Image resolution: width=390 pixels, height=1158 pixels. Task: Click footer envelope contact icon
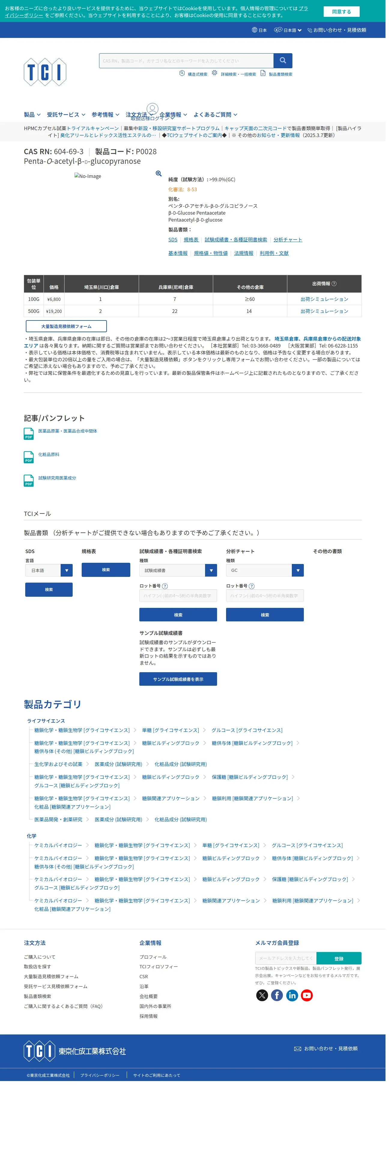(x=298, y=1049)
